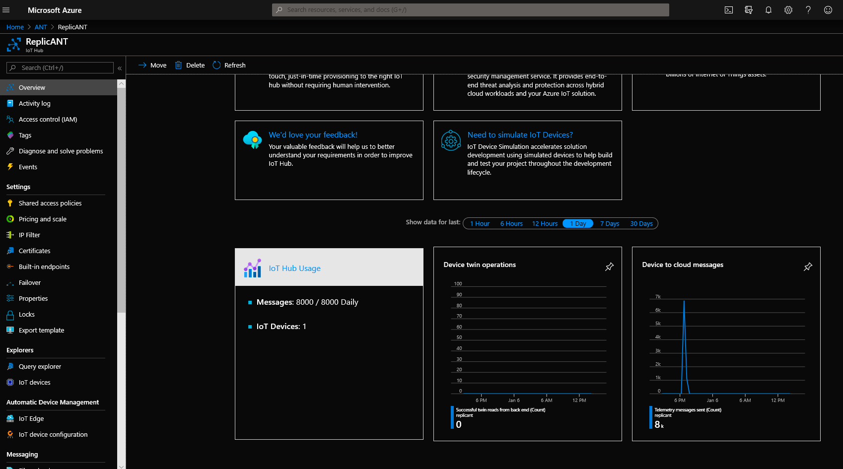Go to Home breadcrumb

tap(15, 27)
